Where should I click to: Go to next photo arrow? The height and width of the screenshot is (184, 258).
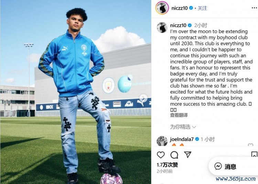143,99
